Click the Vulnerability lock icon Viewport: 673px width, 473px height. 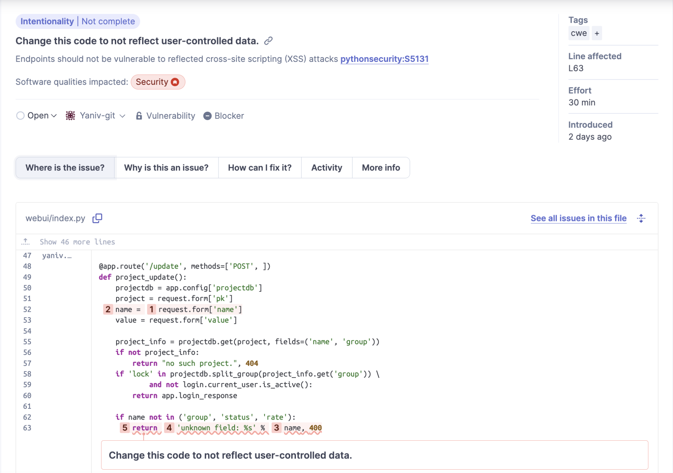[139, 116]
